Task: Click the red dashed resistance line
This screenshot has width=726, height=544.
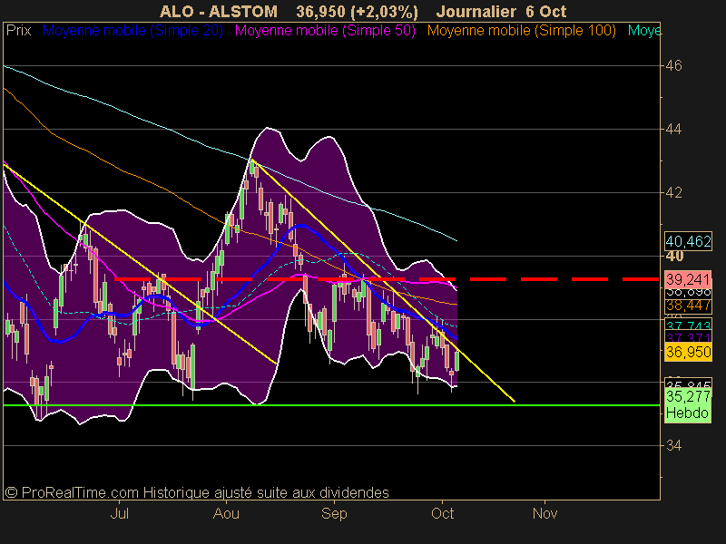Action: point(387,279)
